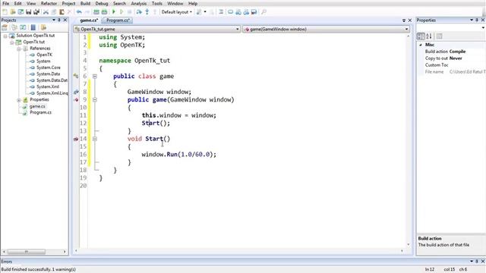
Task: Open the Debug menu
Action: [102, 3]
